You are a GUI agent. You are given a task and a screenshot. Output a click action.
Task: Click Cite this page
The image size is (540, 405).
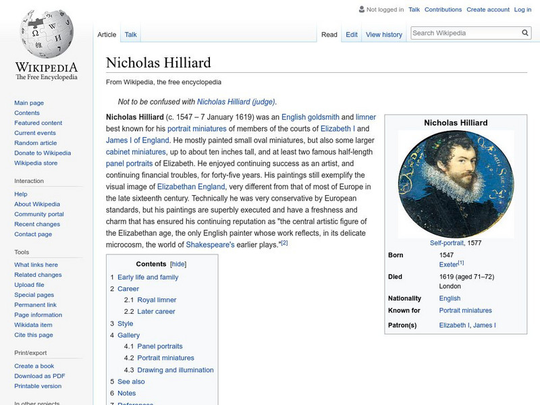pyautogui.click(x=33, y=334)
